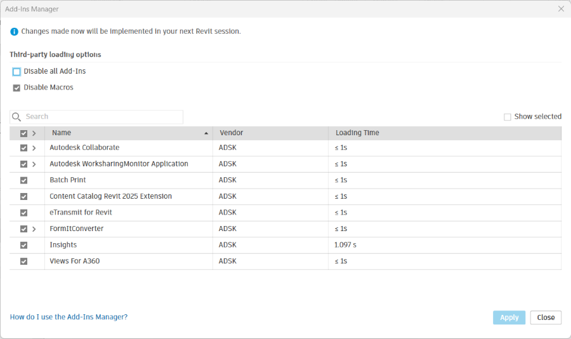Expand Autodesk WorksharingMonitor Application entry
Screen dimensions: 571x339
[x=34, y=164]
